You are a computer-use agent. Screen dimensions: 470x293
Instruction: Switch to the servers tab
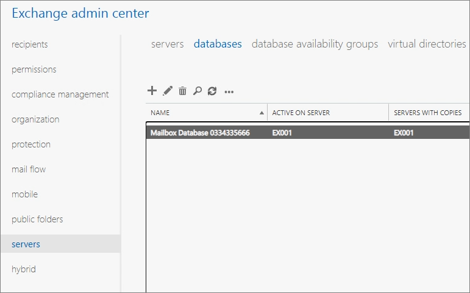[167, 44]
